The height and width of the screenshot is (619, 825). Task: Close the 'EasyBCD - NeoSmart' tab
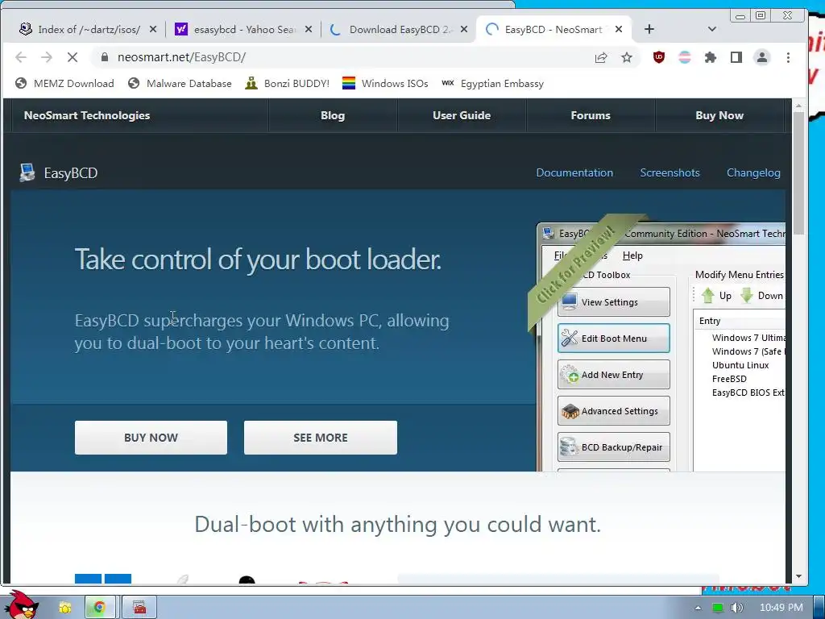[619, 29]
